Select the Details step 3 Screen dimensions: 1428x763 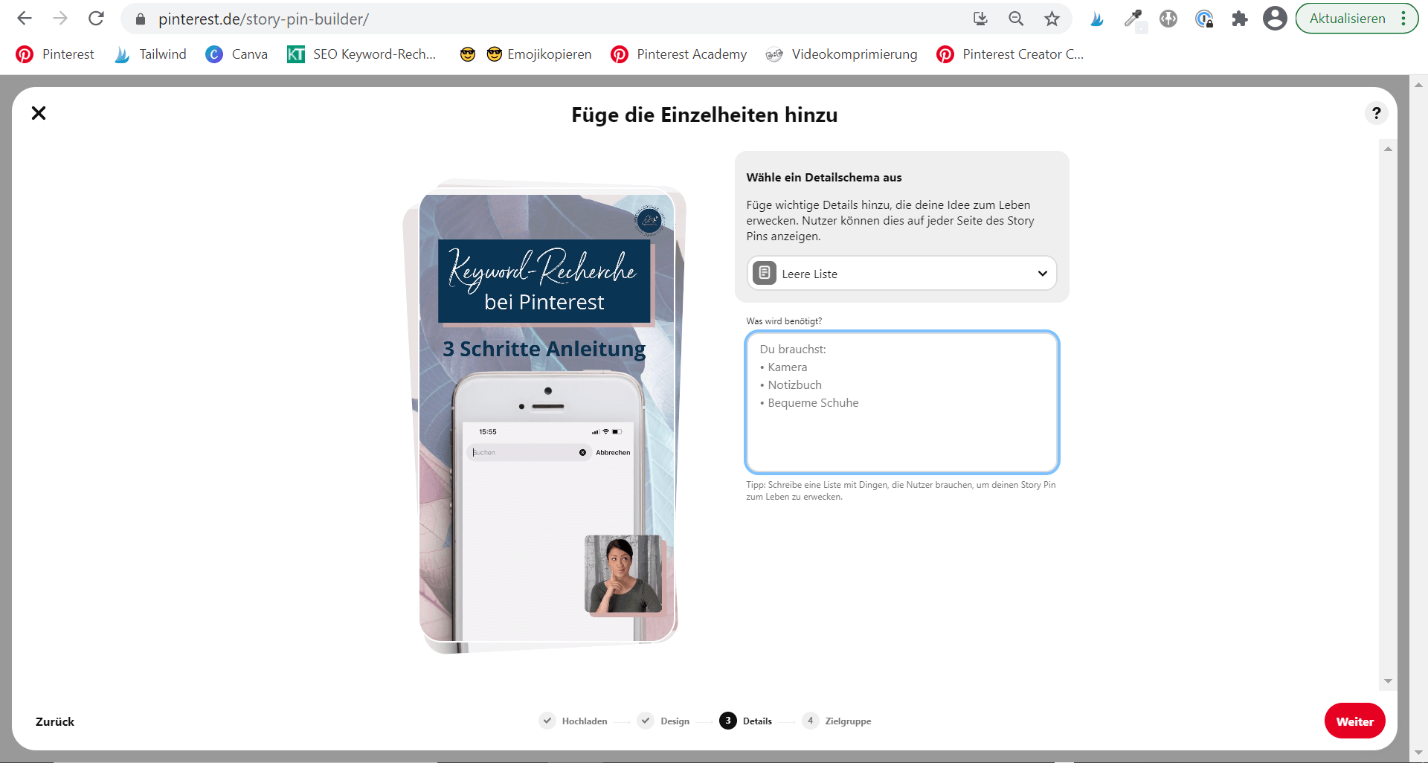click(746, 721)
